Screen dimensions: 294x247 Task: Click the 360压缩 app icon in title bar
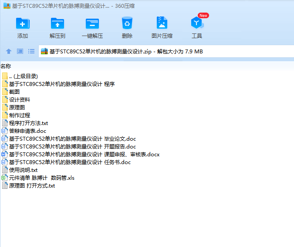[x=7, y=6]
